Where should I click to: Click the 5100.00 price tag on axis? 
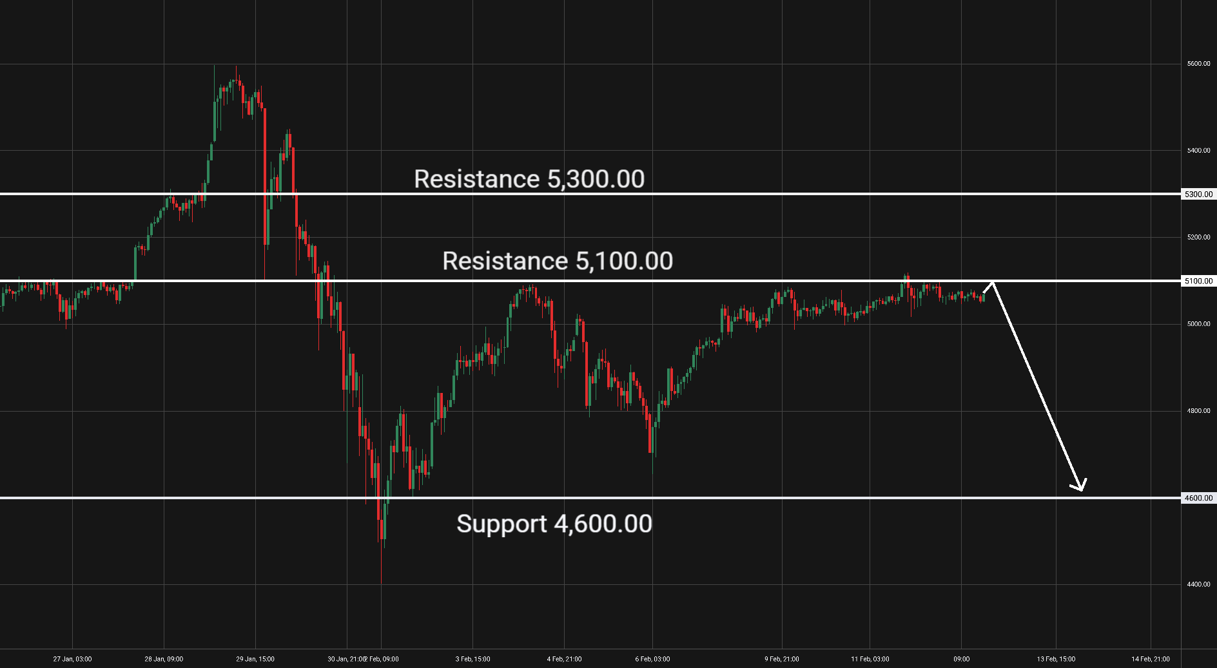pos(1199,281)
